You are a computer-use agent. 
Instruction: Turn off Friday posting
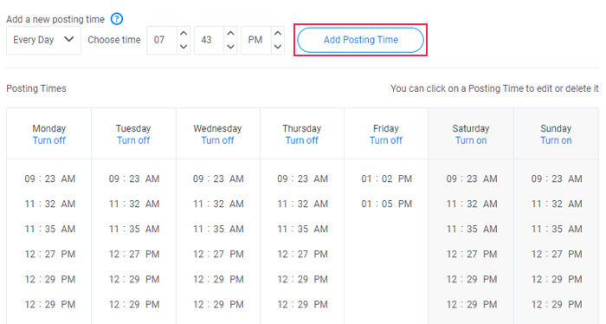(x=386, y=140)
